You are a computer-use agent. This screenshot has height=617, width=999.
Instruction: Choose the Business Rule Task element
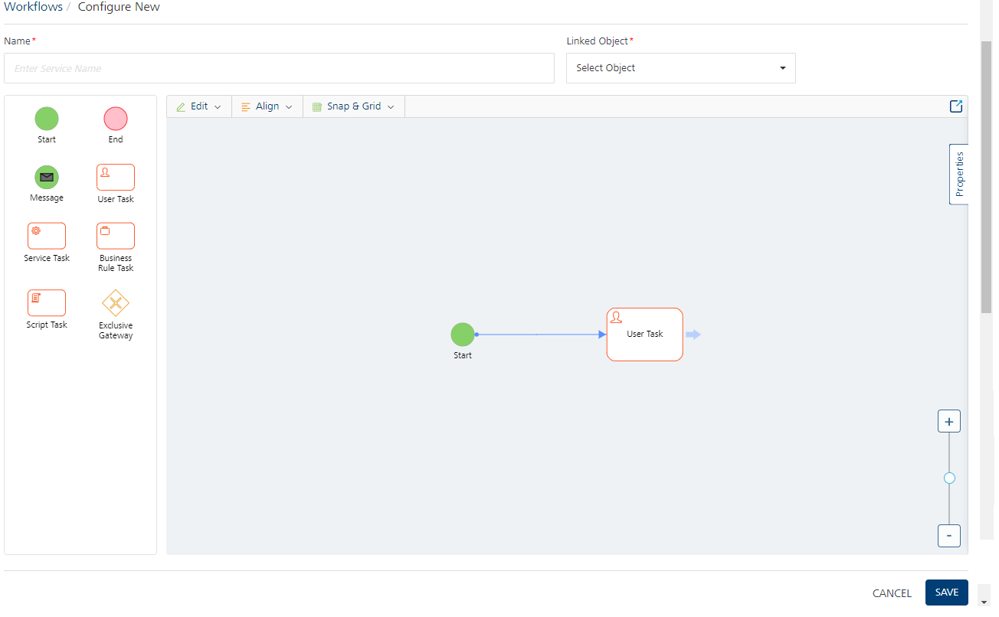115,236
